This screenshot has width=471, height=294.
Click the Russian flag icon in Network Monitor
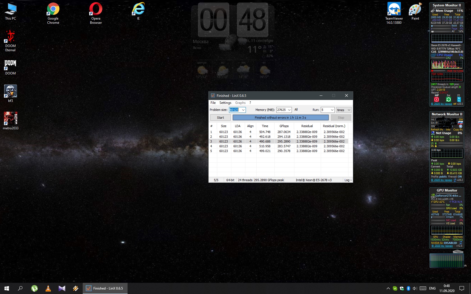[460, 123]
